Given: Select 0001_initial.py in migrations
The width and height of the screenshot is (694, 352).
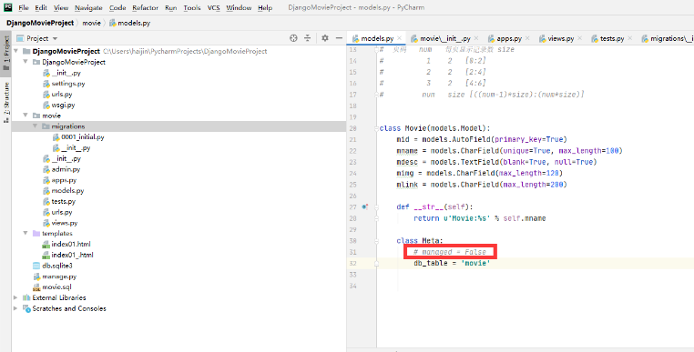Looking at the screenshot, I should click(78, 137).
